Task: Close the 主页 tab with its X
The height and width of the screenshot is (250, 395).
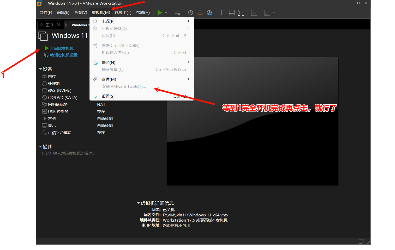Action: point(58,25)
